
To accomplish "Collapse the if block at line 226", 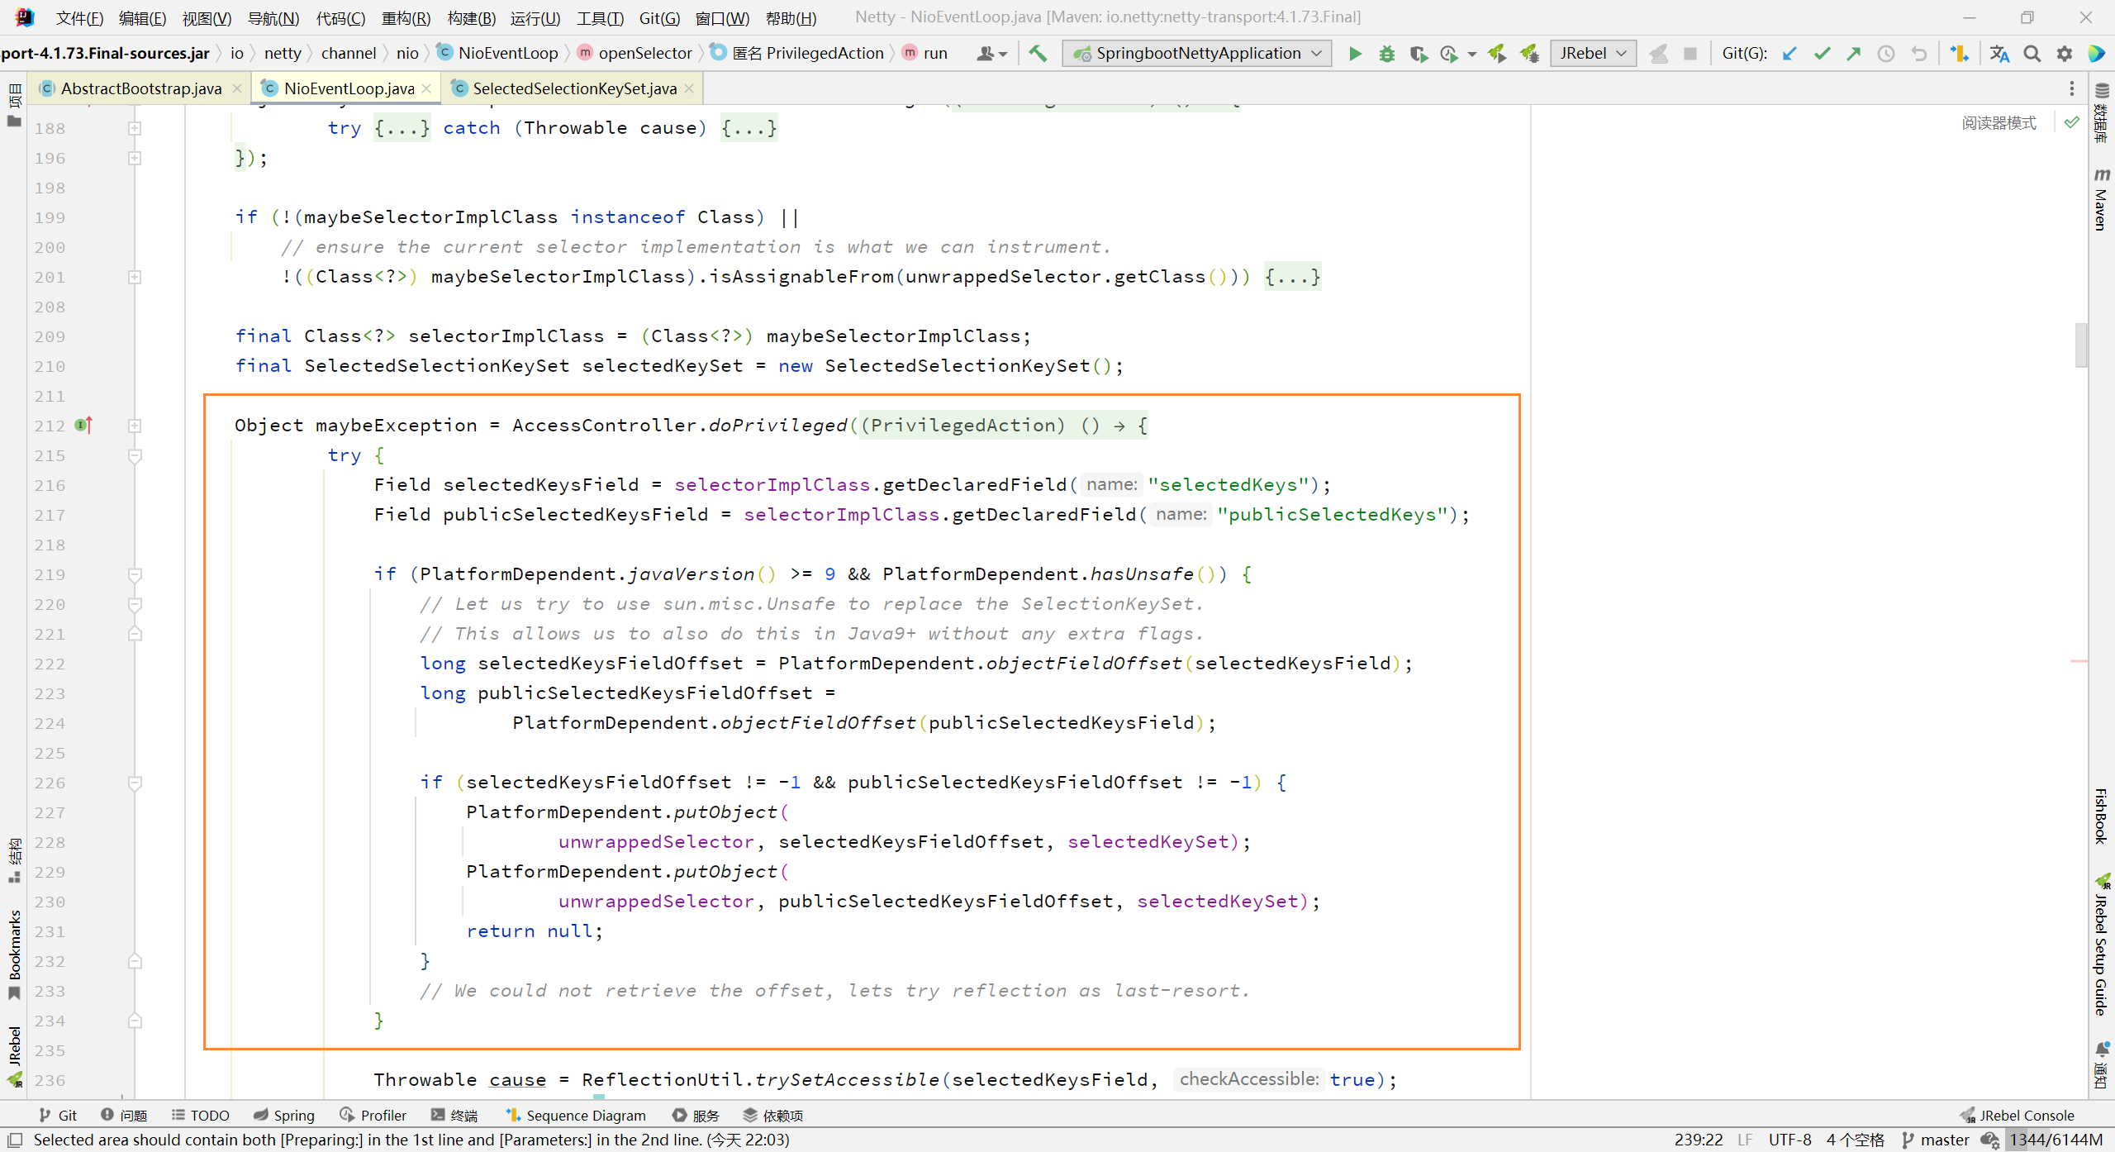I will [135, 783].
